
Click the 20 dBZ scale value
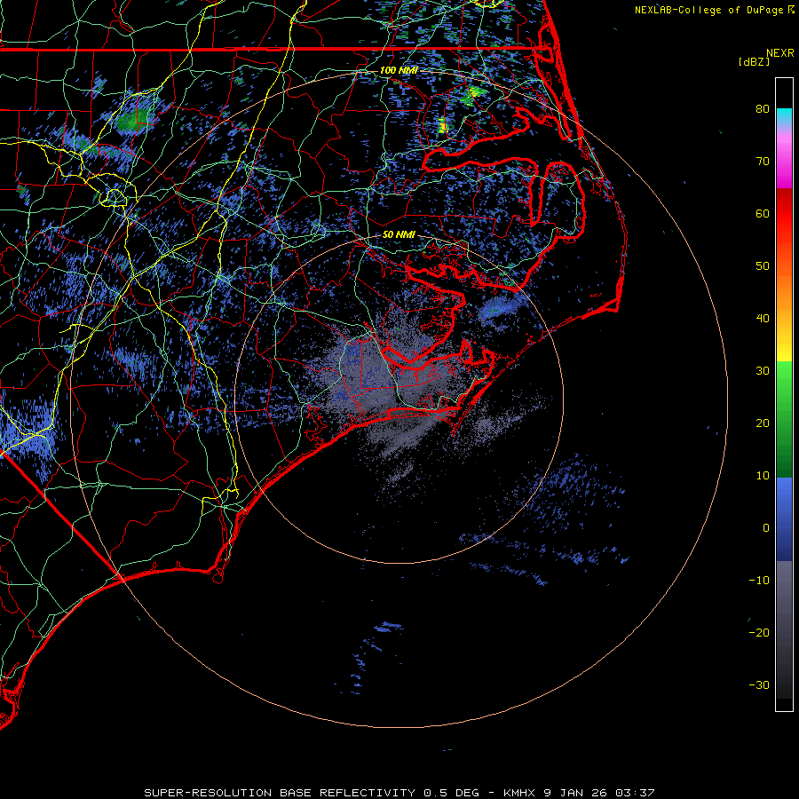point(763,423)
